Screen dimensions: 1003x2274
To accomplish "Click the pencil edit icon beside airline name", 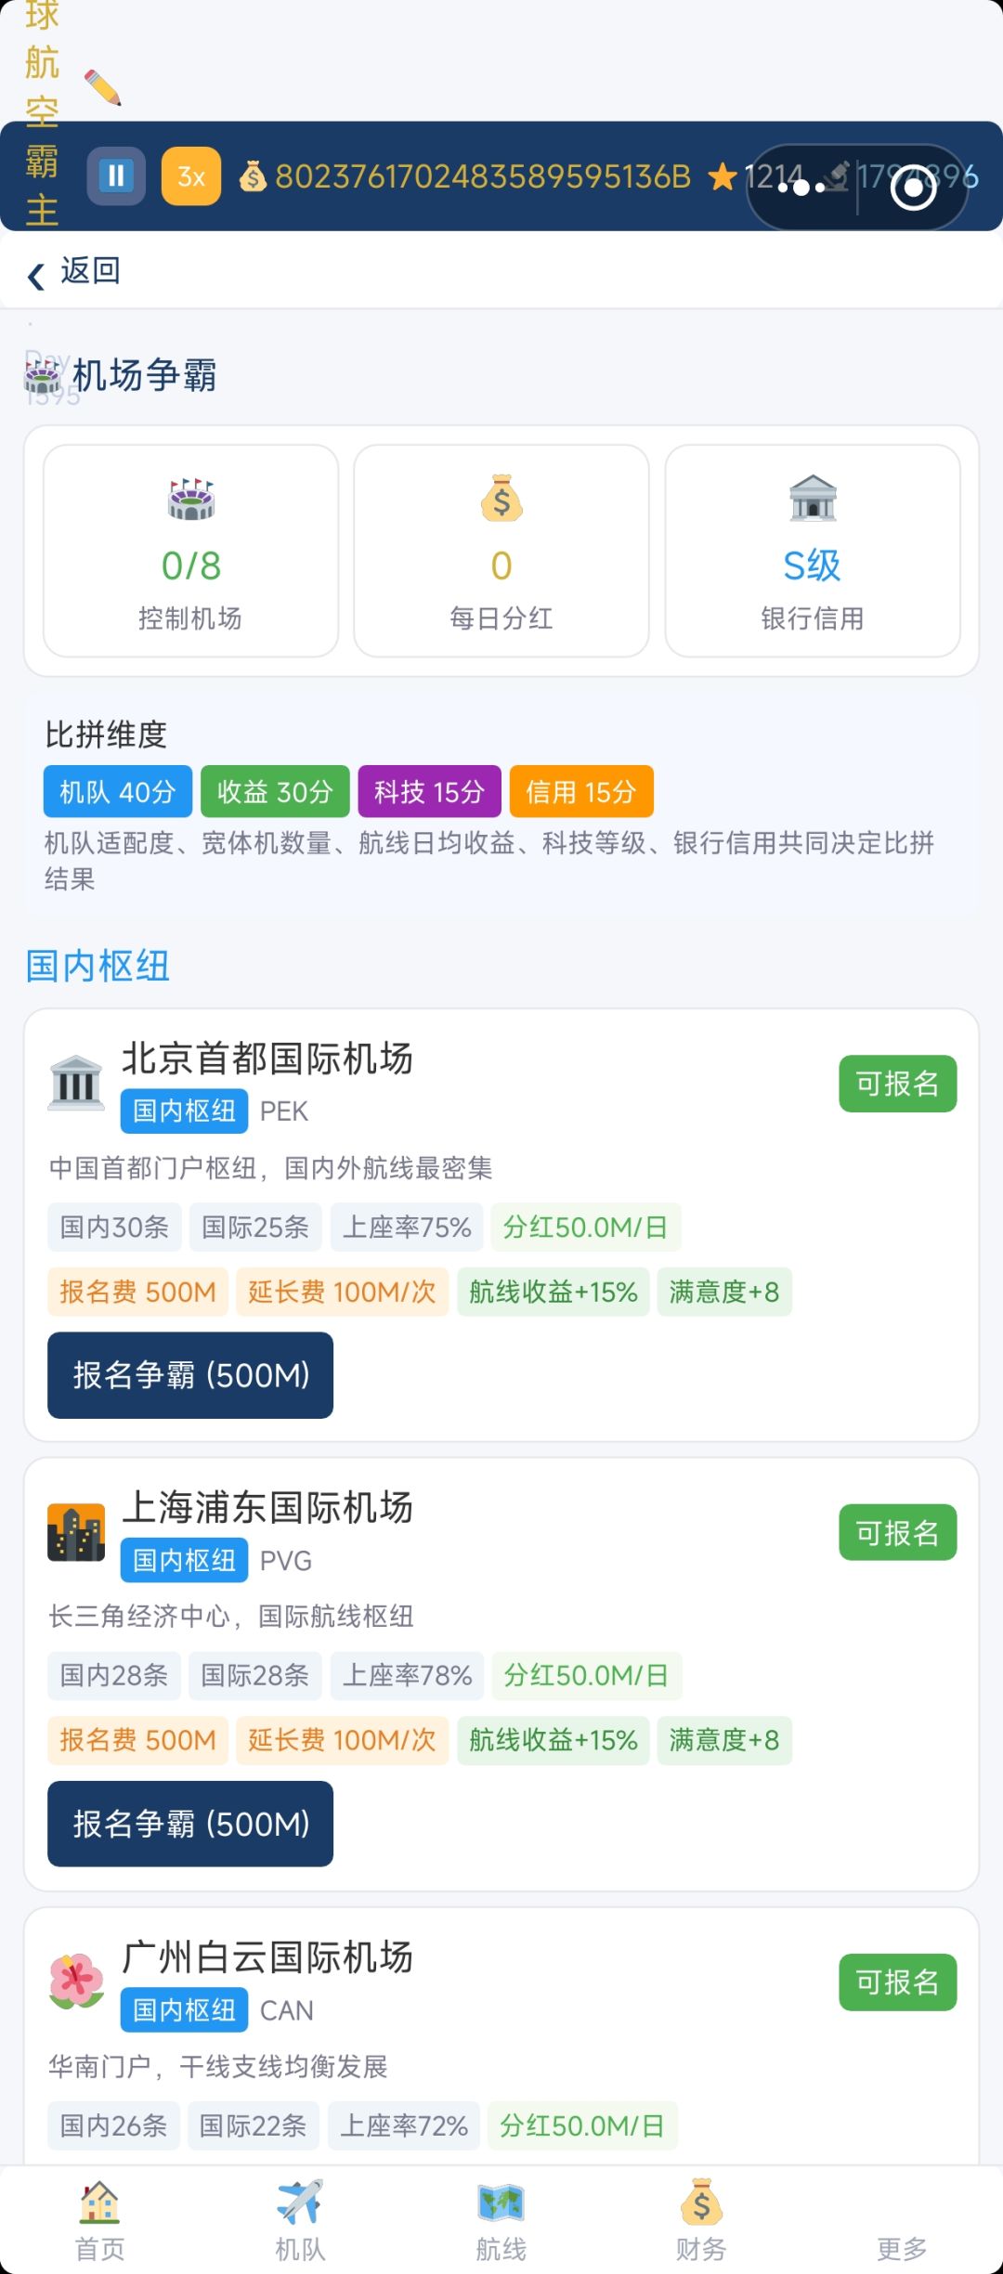I will 103,87.
